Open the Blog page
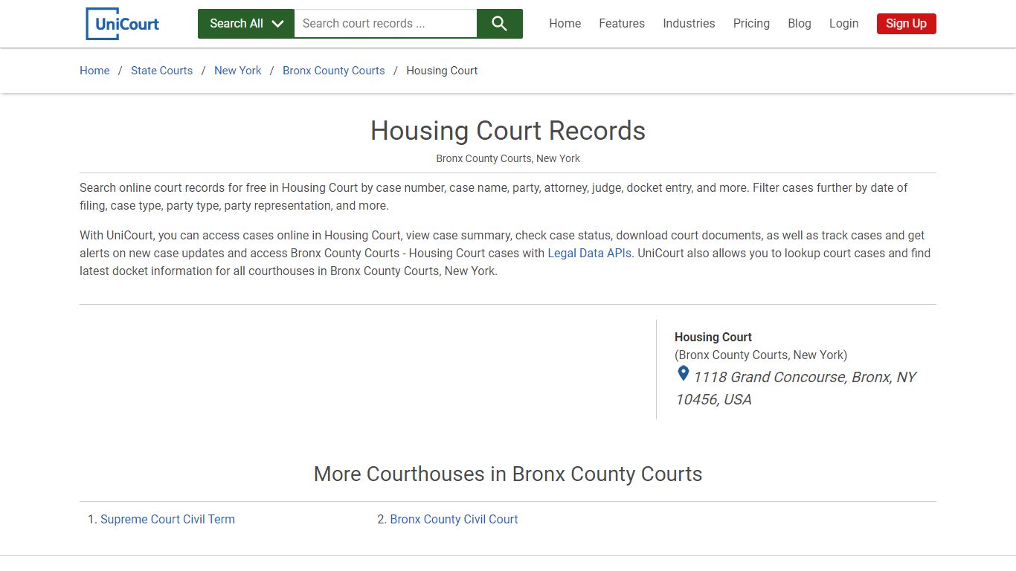This screenshot has height=571, width=1016. coord(800,24)
